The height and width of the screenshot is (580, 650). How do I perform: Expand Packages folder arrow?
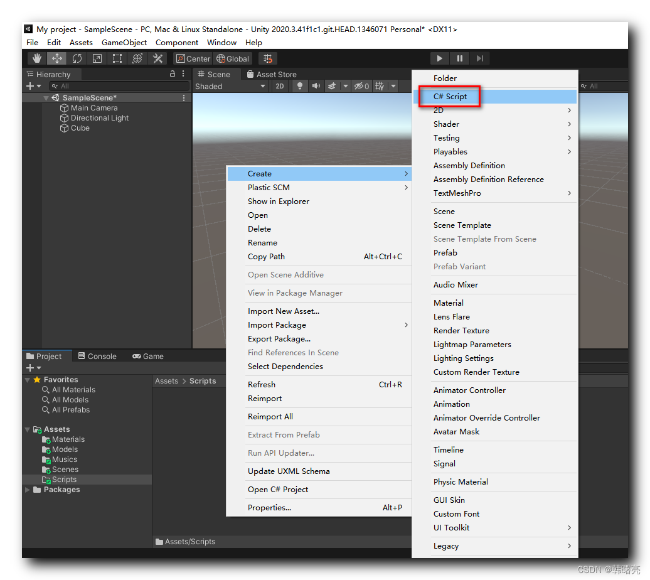[x=28, y=490]
